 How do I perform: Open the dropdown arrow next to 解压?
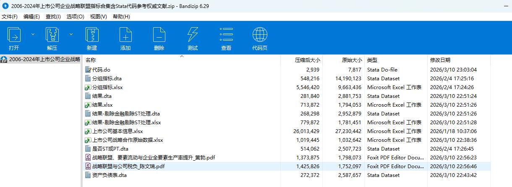(71, 34)
